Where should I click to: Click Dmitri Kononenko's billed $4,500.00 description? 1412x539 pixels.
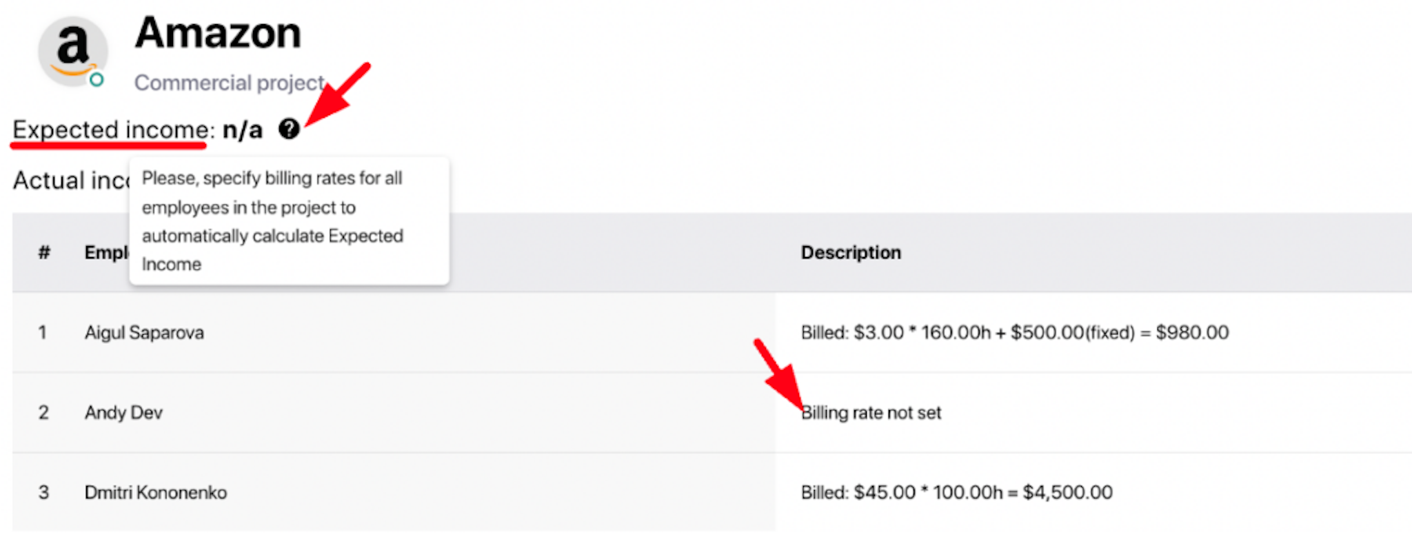coord(957,492)
